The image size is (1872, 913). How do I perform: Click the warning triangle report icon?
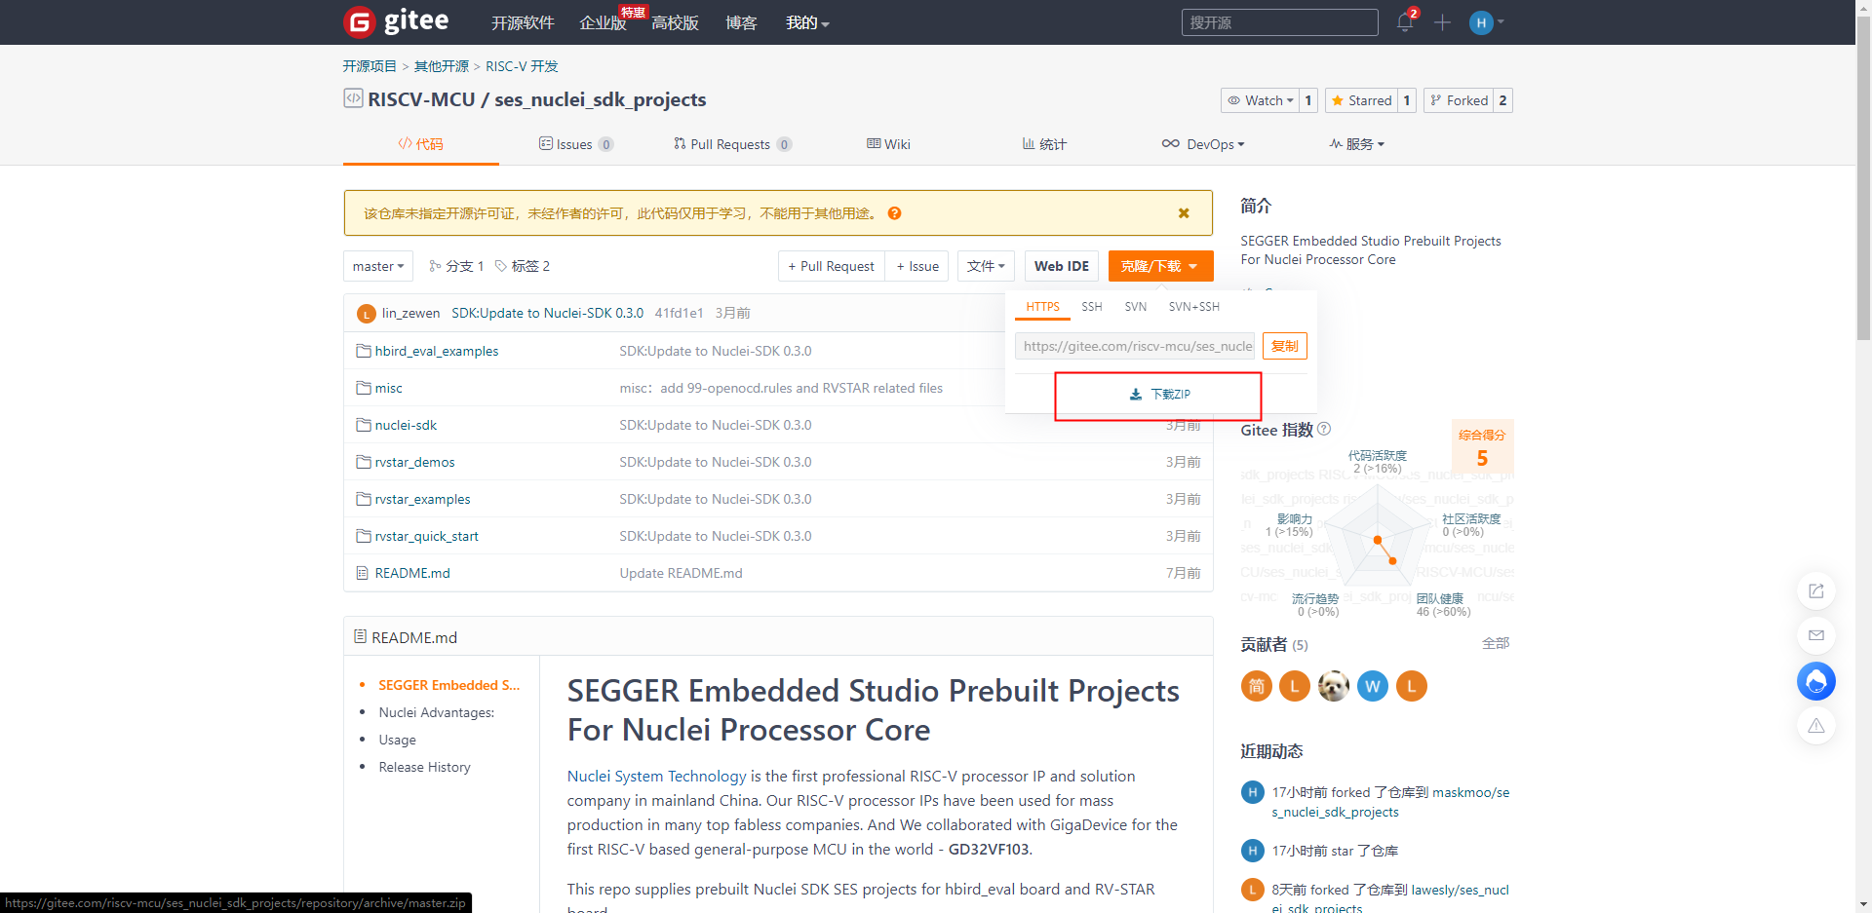[1815, 726]
